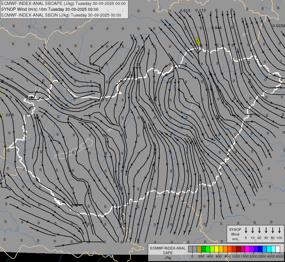Select the pale cyan swatch before 6000 tick
This screenshot has height=262, width=285.
pyautogui.click(x=273, y=249)
